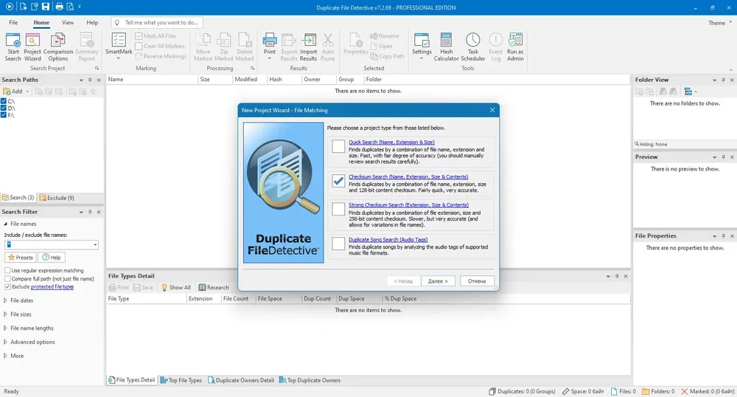Click the Run as Admin icon
737x397 pixels.
(515, 47)
